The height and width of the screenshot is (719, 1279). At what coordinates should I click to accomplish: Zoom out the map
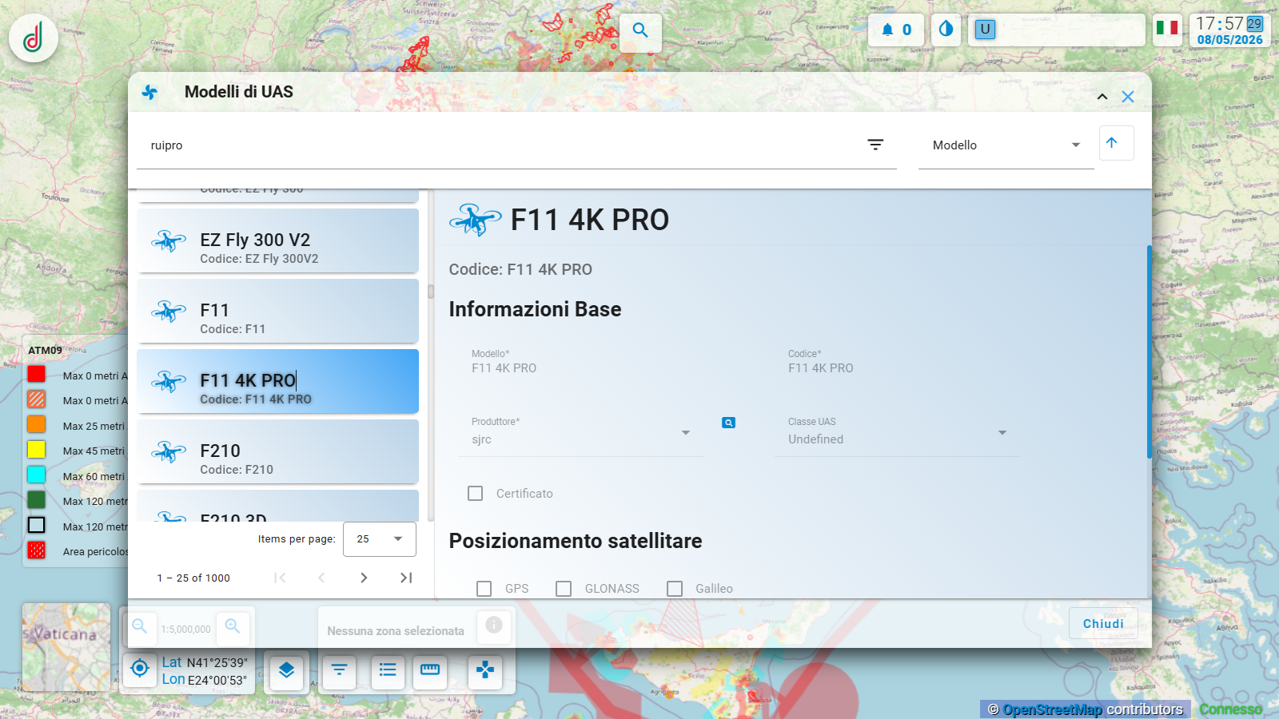coord(140,627)
